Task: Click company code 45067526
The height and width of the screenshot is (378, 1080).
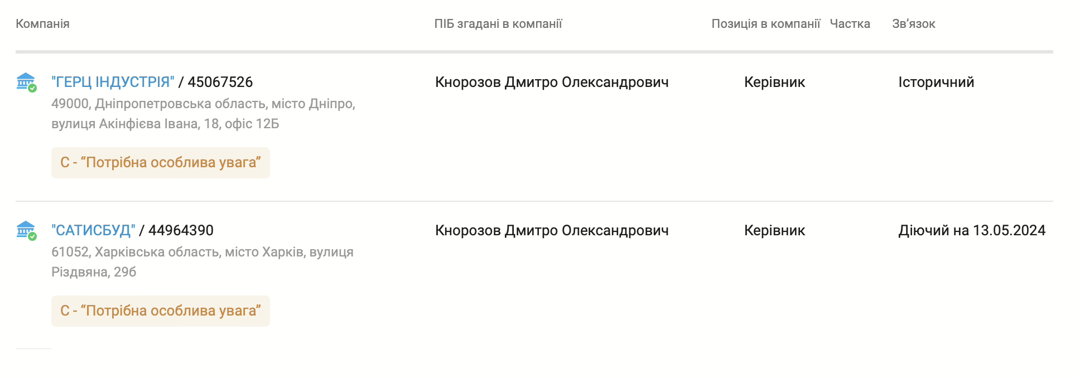Action: (220, 82)
